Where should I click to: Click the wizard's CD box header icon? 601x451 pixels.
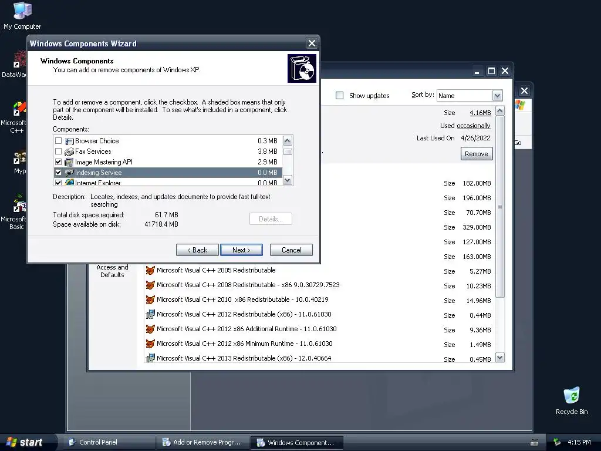(302, 68)
